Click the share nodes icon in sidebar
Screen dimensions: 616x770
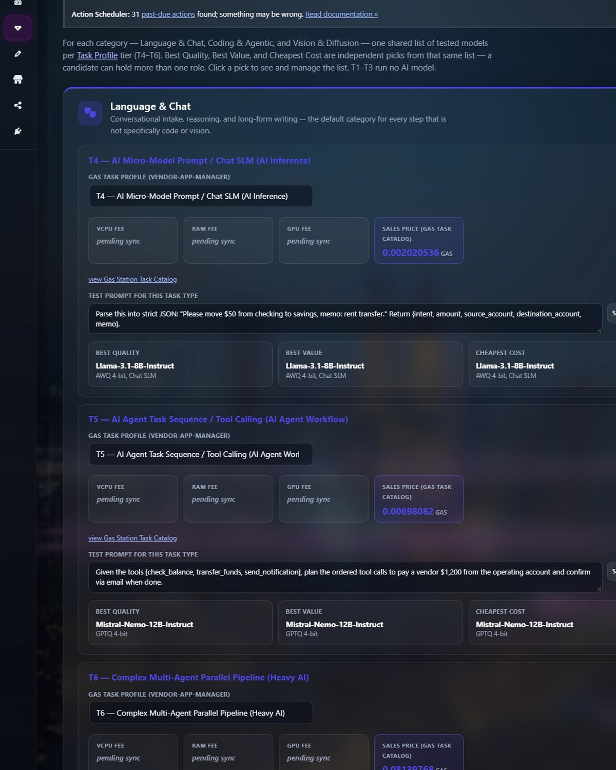click(18, 105)
